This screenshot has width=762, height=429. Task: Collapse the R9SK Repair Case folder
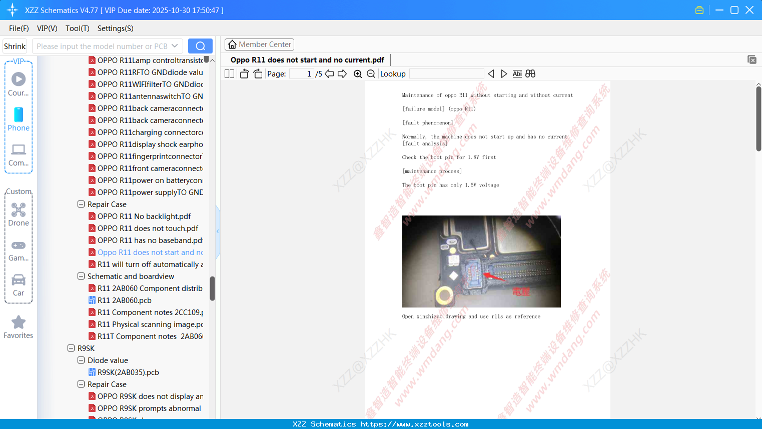(x=81, y=384)
